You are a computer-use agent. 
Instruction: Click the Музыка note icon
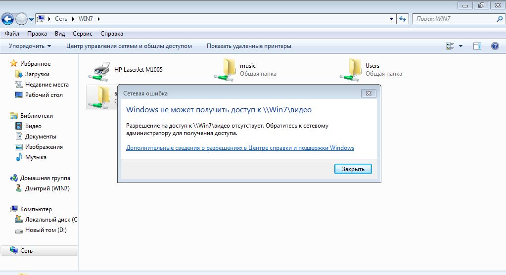point(19,157)
